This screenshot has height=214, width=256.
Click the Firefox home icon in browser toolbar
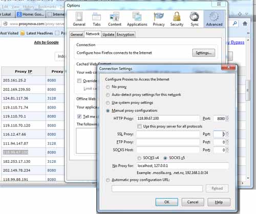(x=245, y=24)
